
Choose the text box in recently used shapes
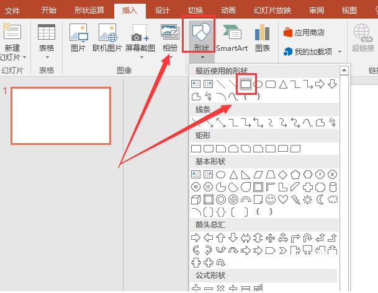point(196,84)
